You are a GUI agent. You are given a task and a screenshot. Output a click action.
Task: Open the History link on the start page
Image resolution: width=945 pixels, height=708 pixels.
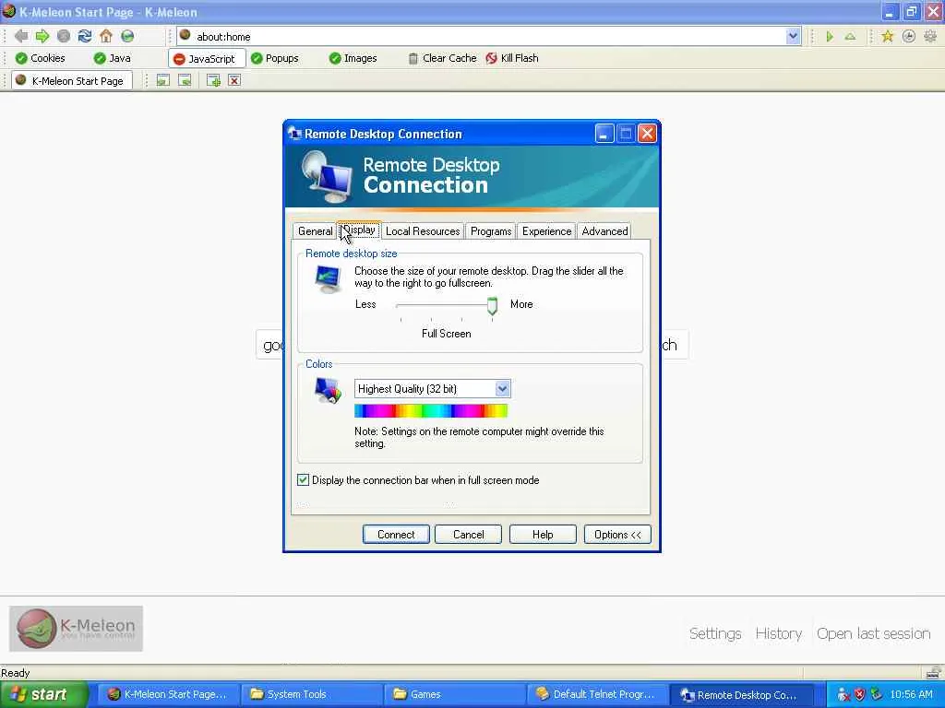click(779, 633)
